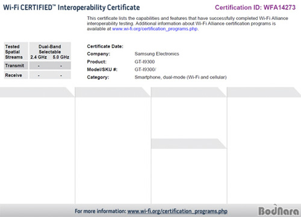Click the lower gray header in third column
This screenshot has width=301, height=217.
188,143
